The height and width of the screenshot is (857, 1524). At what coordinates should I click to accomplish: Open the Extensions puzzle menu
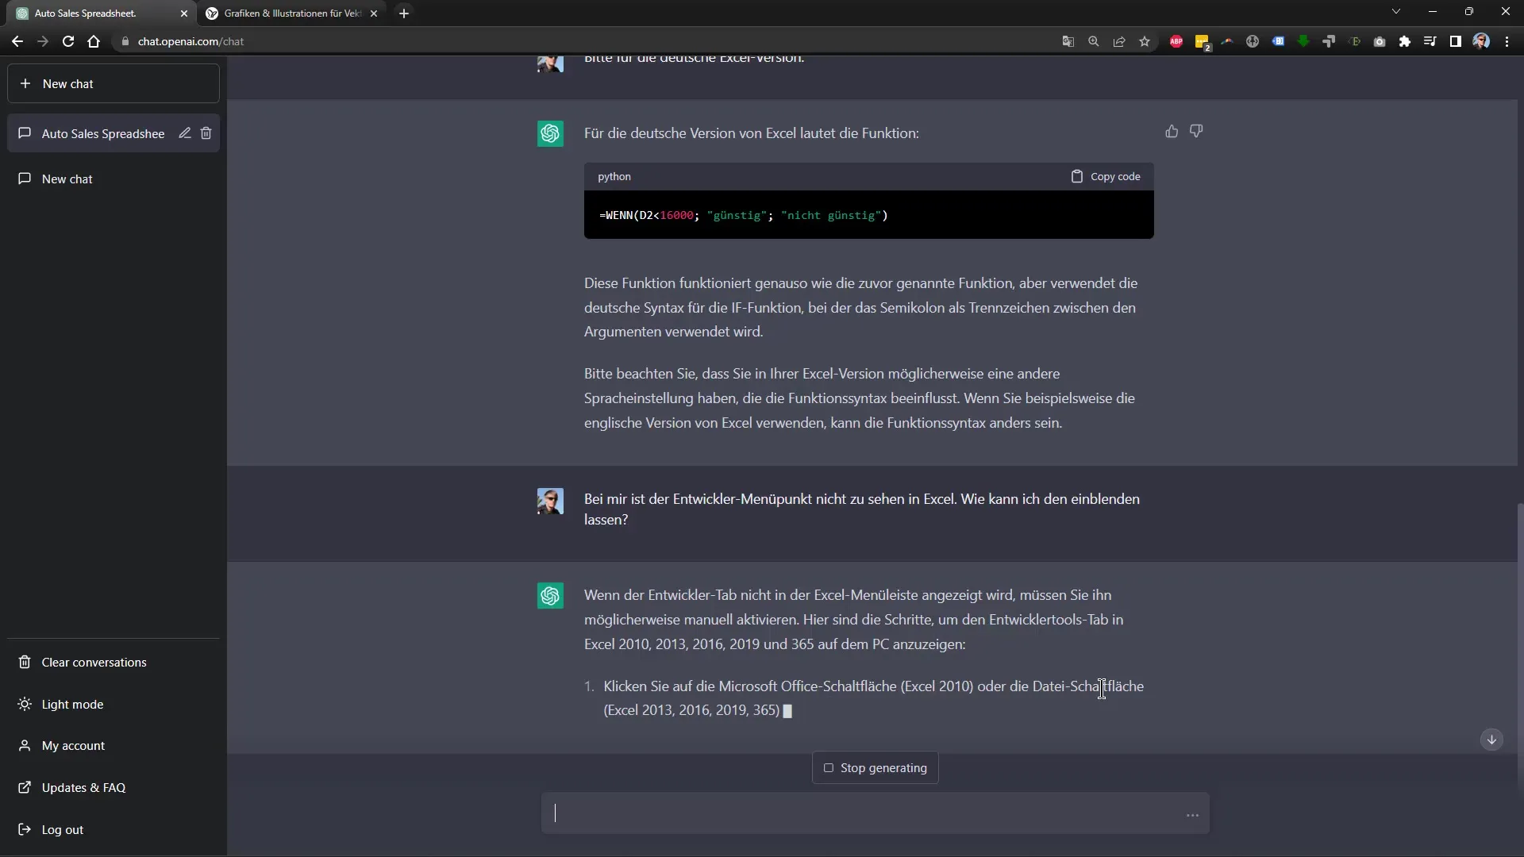point(1405,41)
